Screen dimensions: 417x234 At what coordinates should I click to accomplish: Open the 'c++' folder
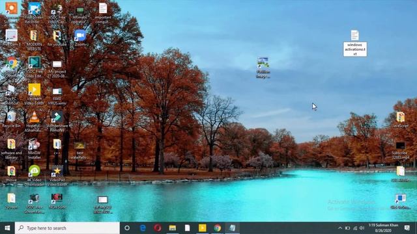(57, 147)
